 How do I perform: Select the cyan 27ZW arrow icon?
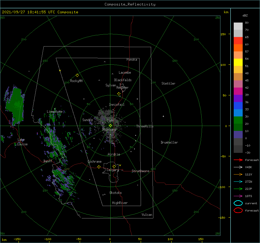pos(238,182)
